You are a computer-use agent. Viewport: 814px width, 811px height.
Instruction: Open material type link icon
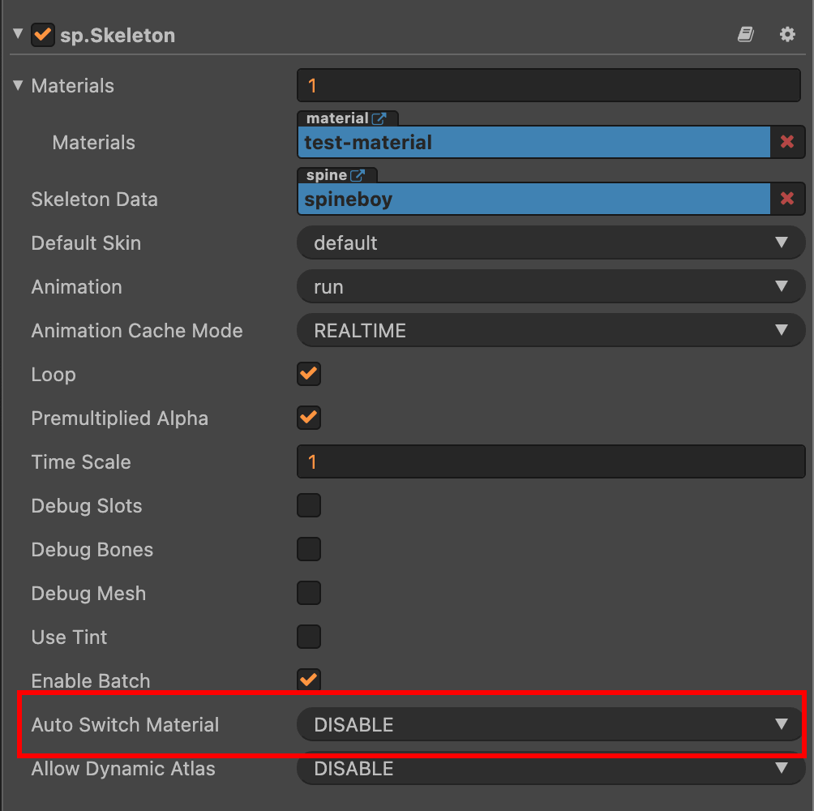[379, 118]
